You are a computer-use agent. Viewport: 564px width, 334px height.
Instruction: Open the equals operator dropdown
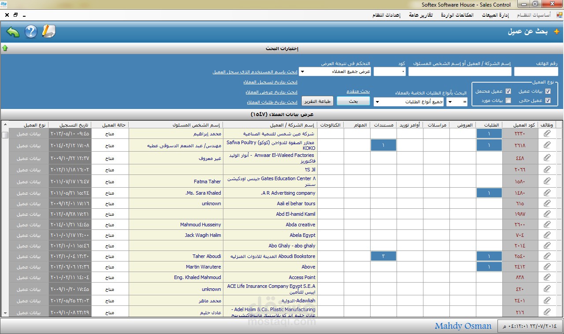pos(457,102)
